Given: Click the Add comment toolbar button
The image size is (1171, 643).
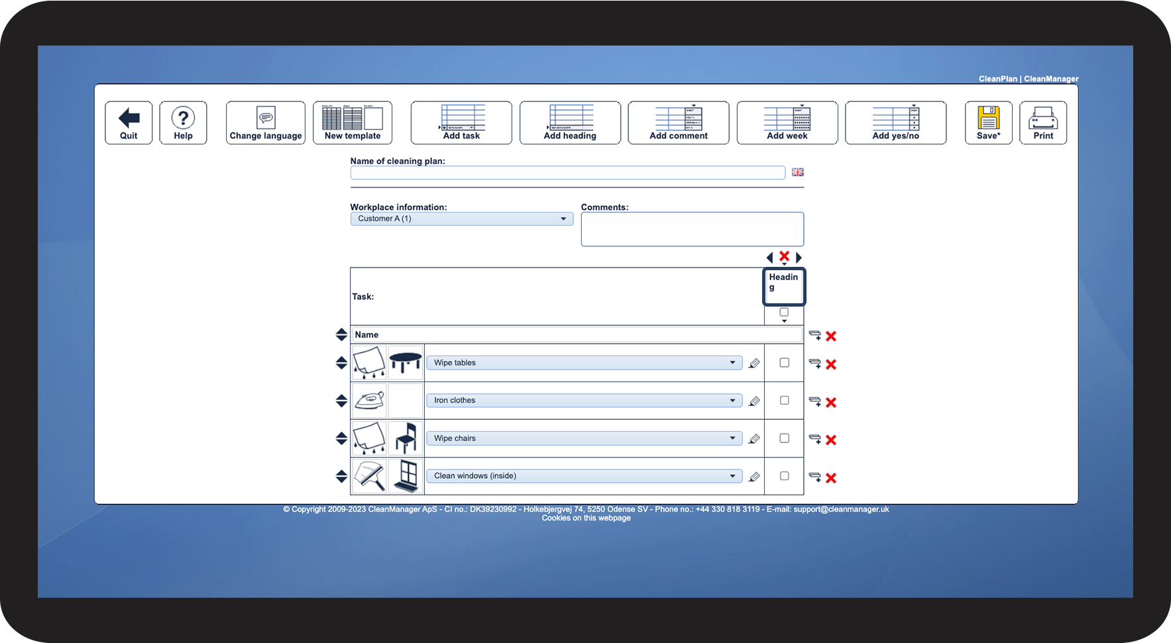Looking at the screenshot, I should (679, 123).
